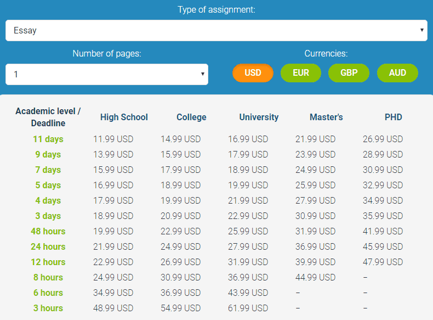Image resolution: width=433 pixels, height=320 pixels.
Task: Click the University column header
Action: tap(259, 117)
